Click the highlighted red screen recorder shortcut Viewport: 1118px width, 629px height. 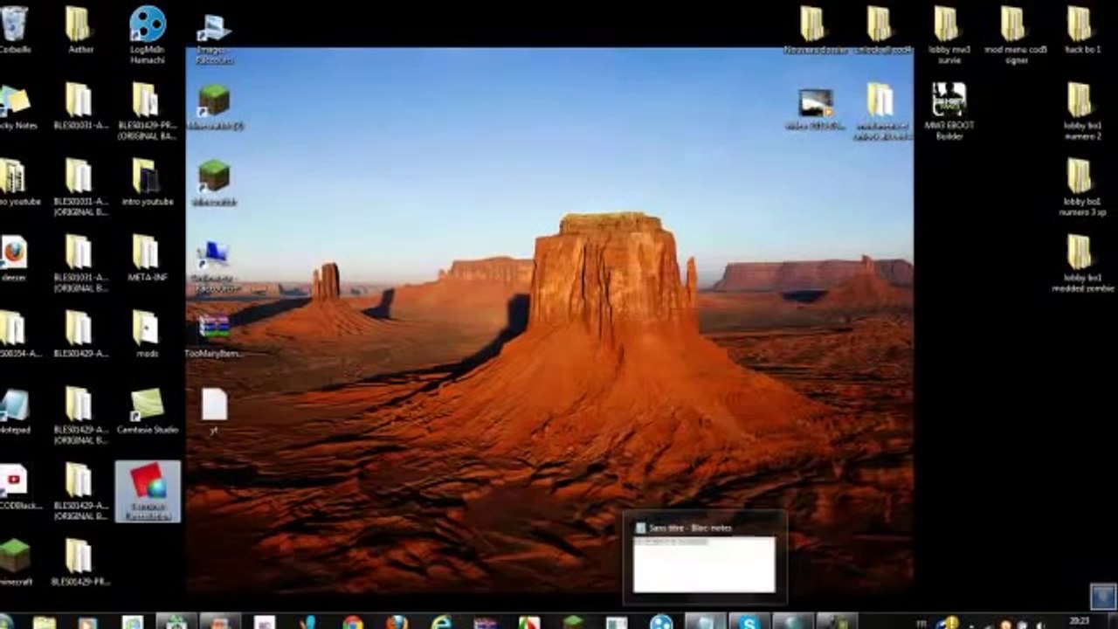point(148,492)
